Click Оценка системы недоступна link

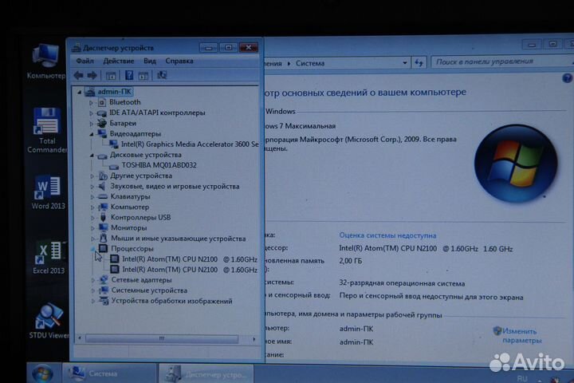(387, 235)
